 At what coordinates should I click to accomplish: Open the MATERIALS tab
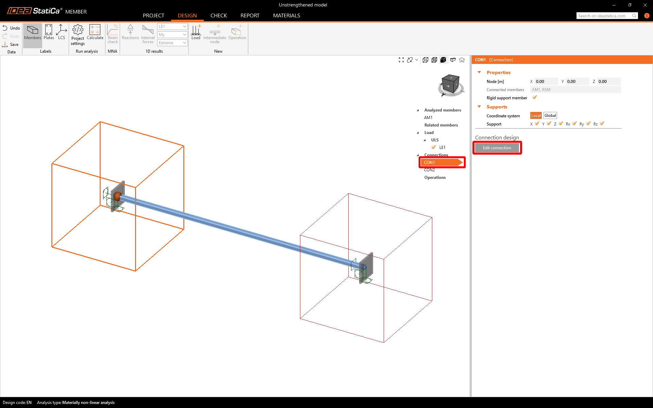tap(286, 16)
